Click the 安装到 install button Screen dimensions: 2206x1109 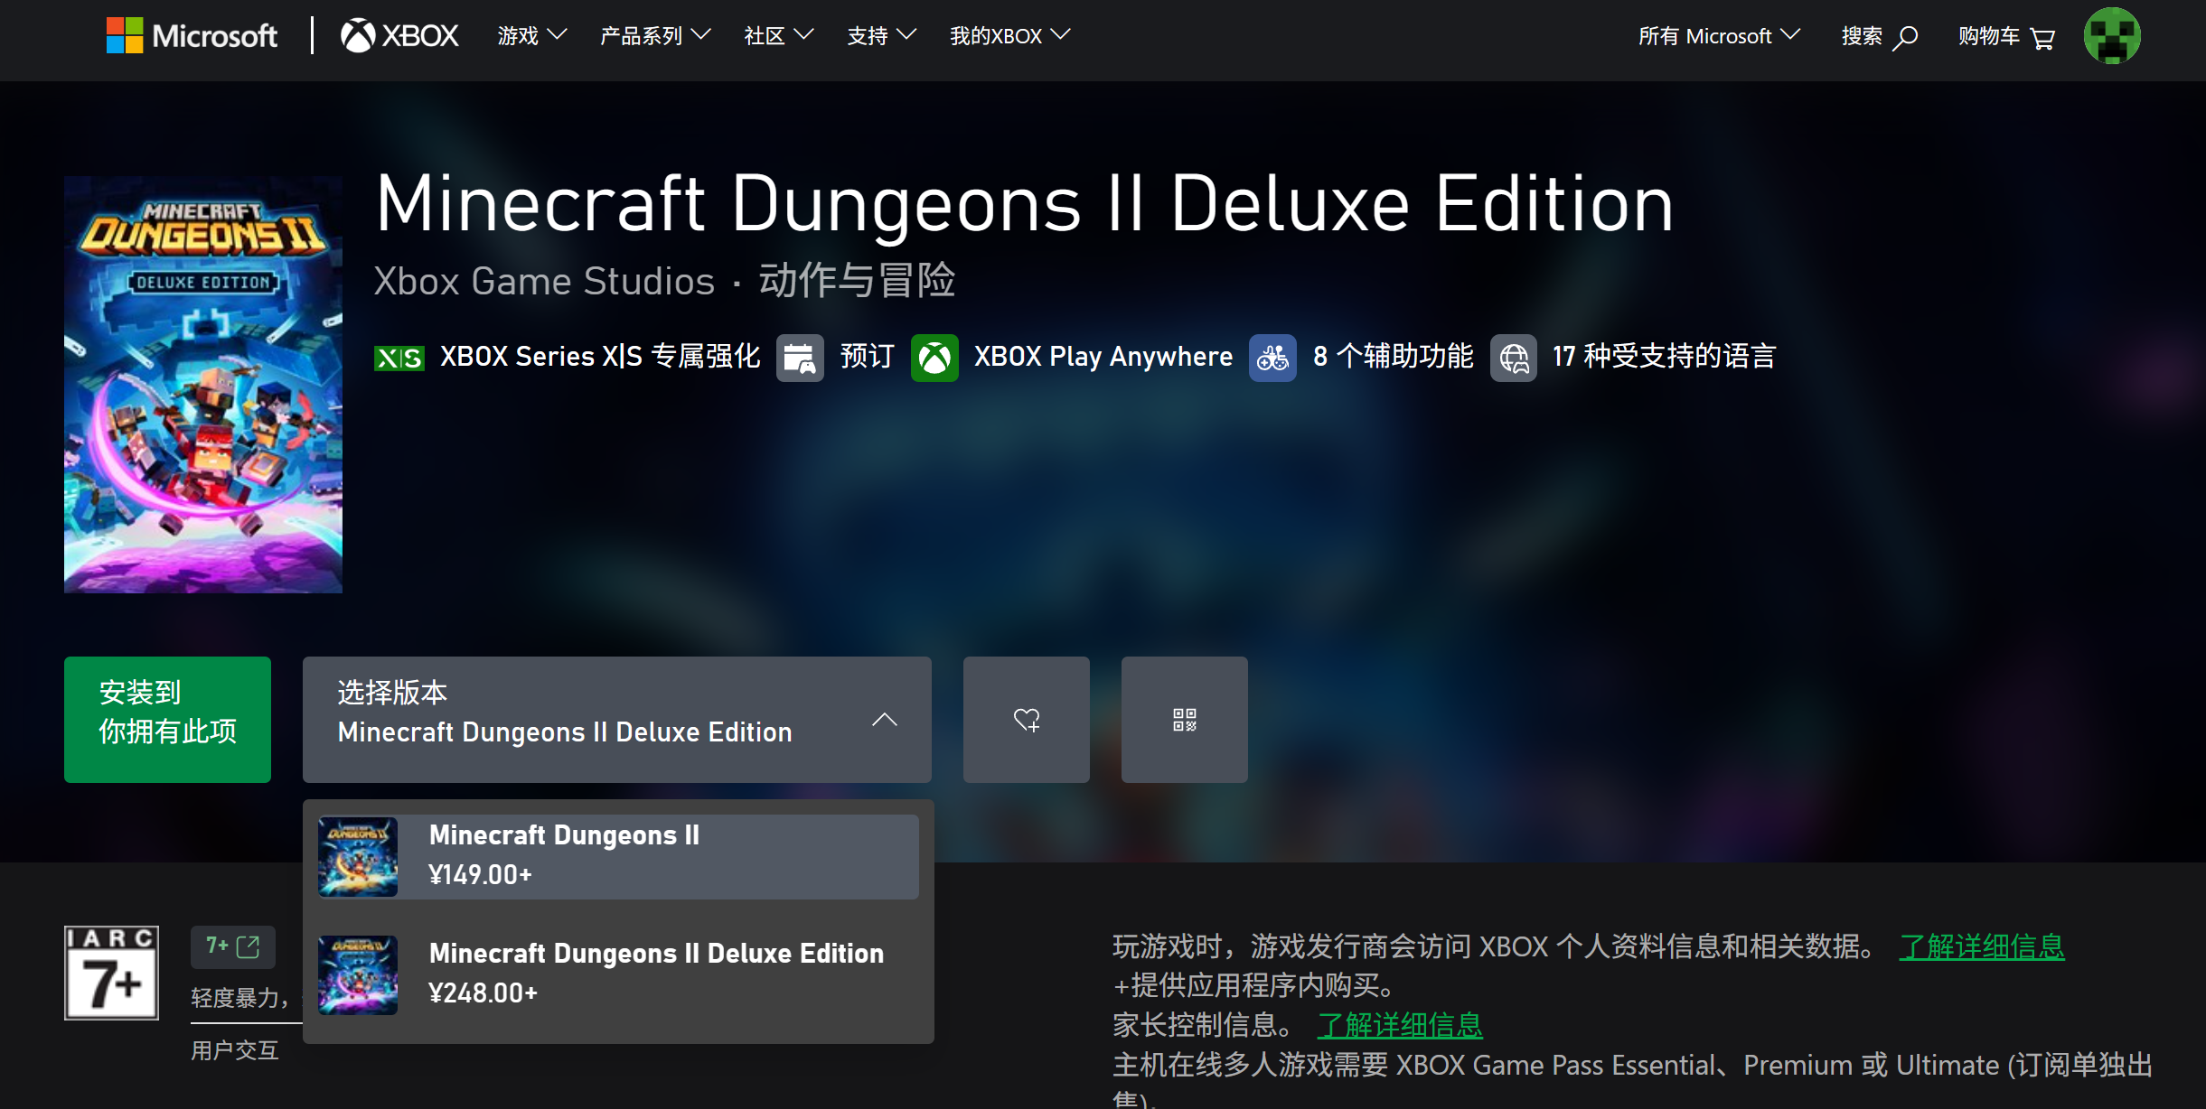pos(167,720)
